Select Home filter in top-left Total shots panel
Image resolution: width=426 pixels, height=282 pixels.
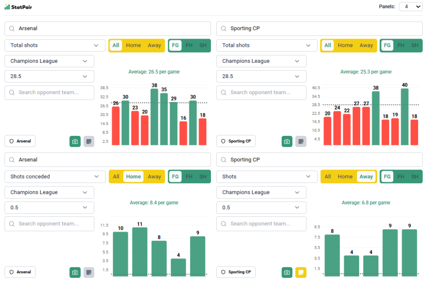click(134, 45)
